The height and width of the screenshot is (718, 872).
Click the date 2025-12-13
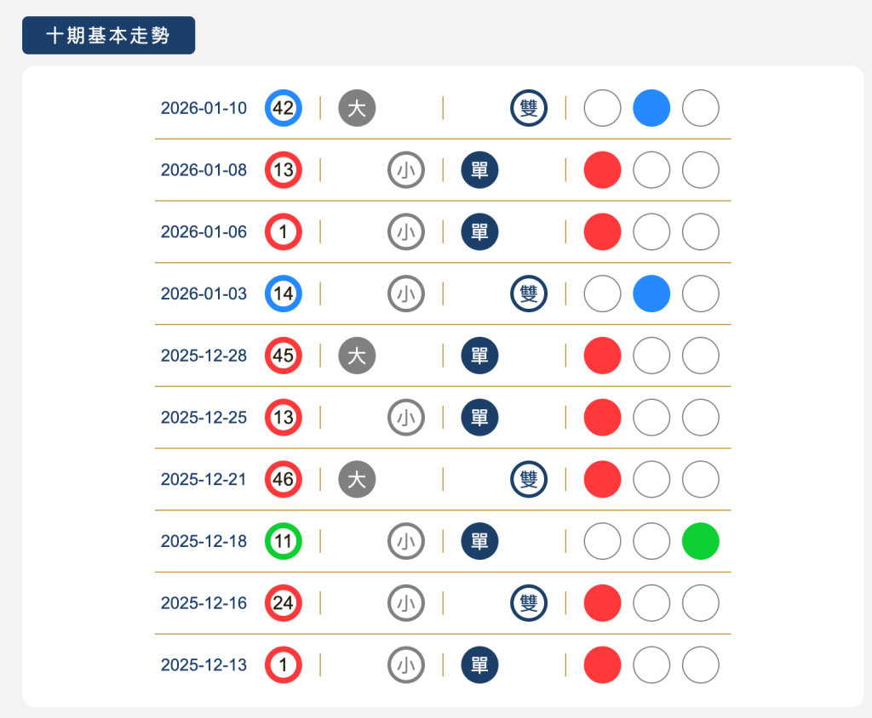pos(204,665)
